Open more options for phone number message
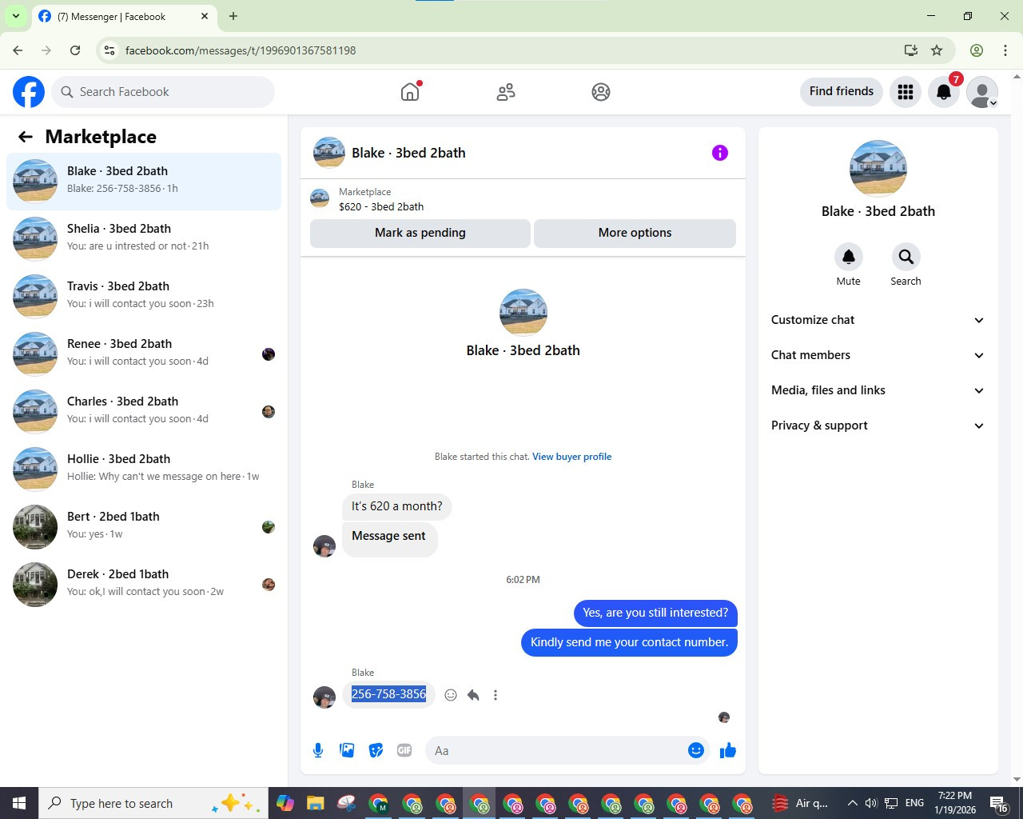This screenshot has height=819, width=1023. tap(496, 695)
